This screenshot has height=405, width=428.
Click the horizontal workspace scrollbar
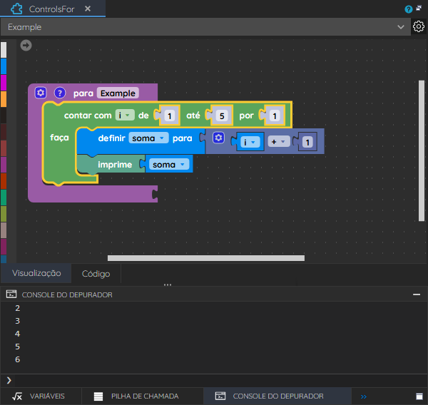click(x=206, y=258)
